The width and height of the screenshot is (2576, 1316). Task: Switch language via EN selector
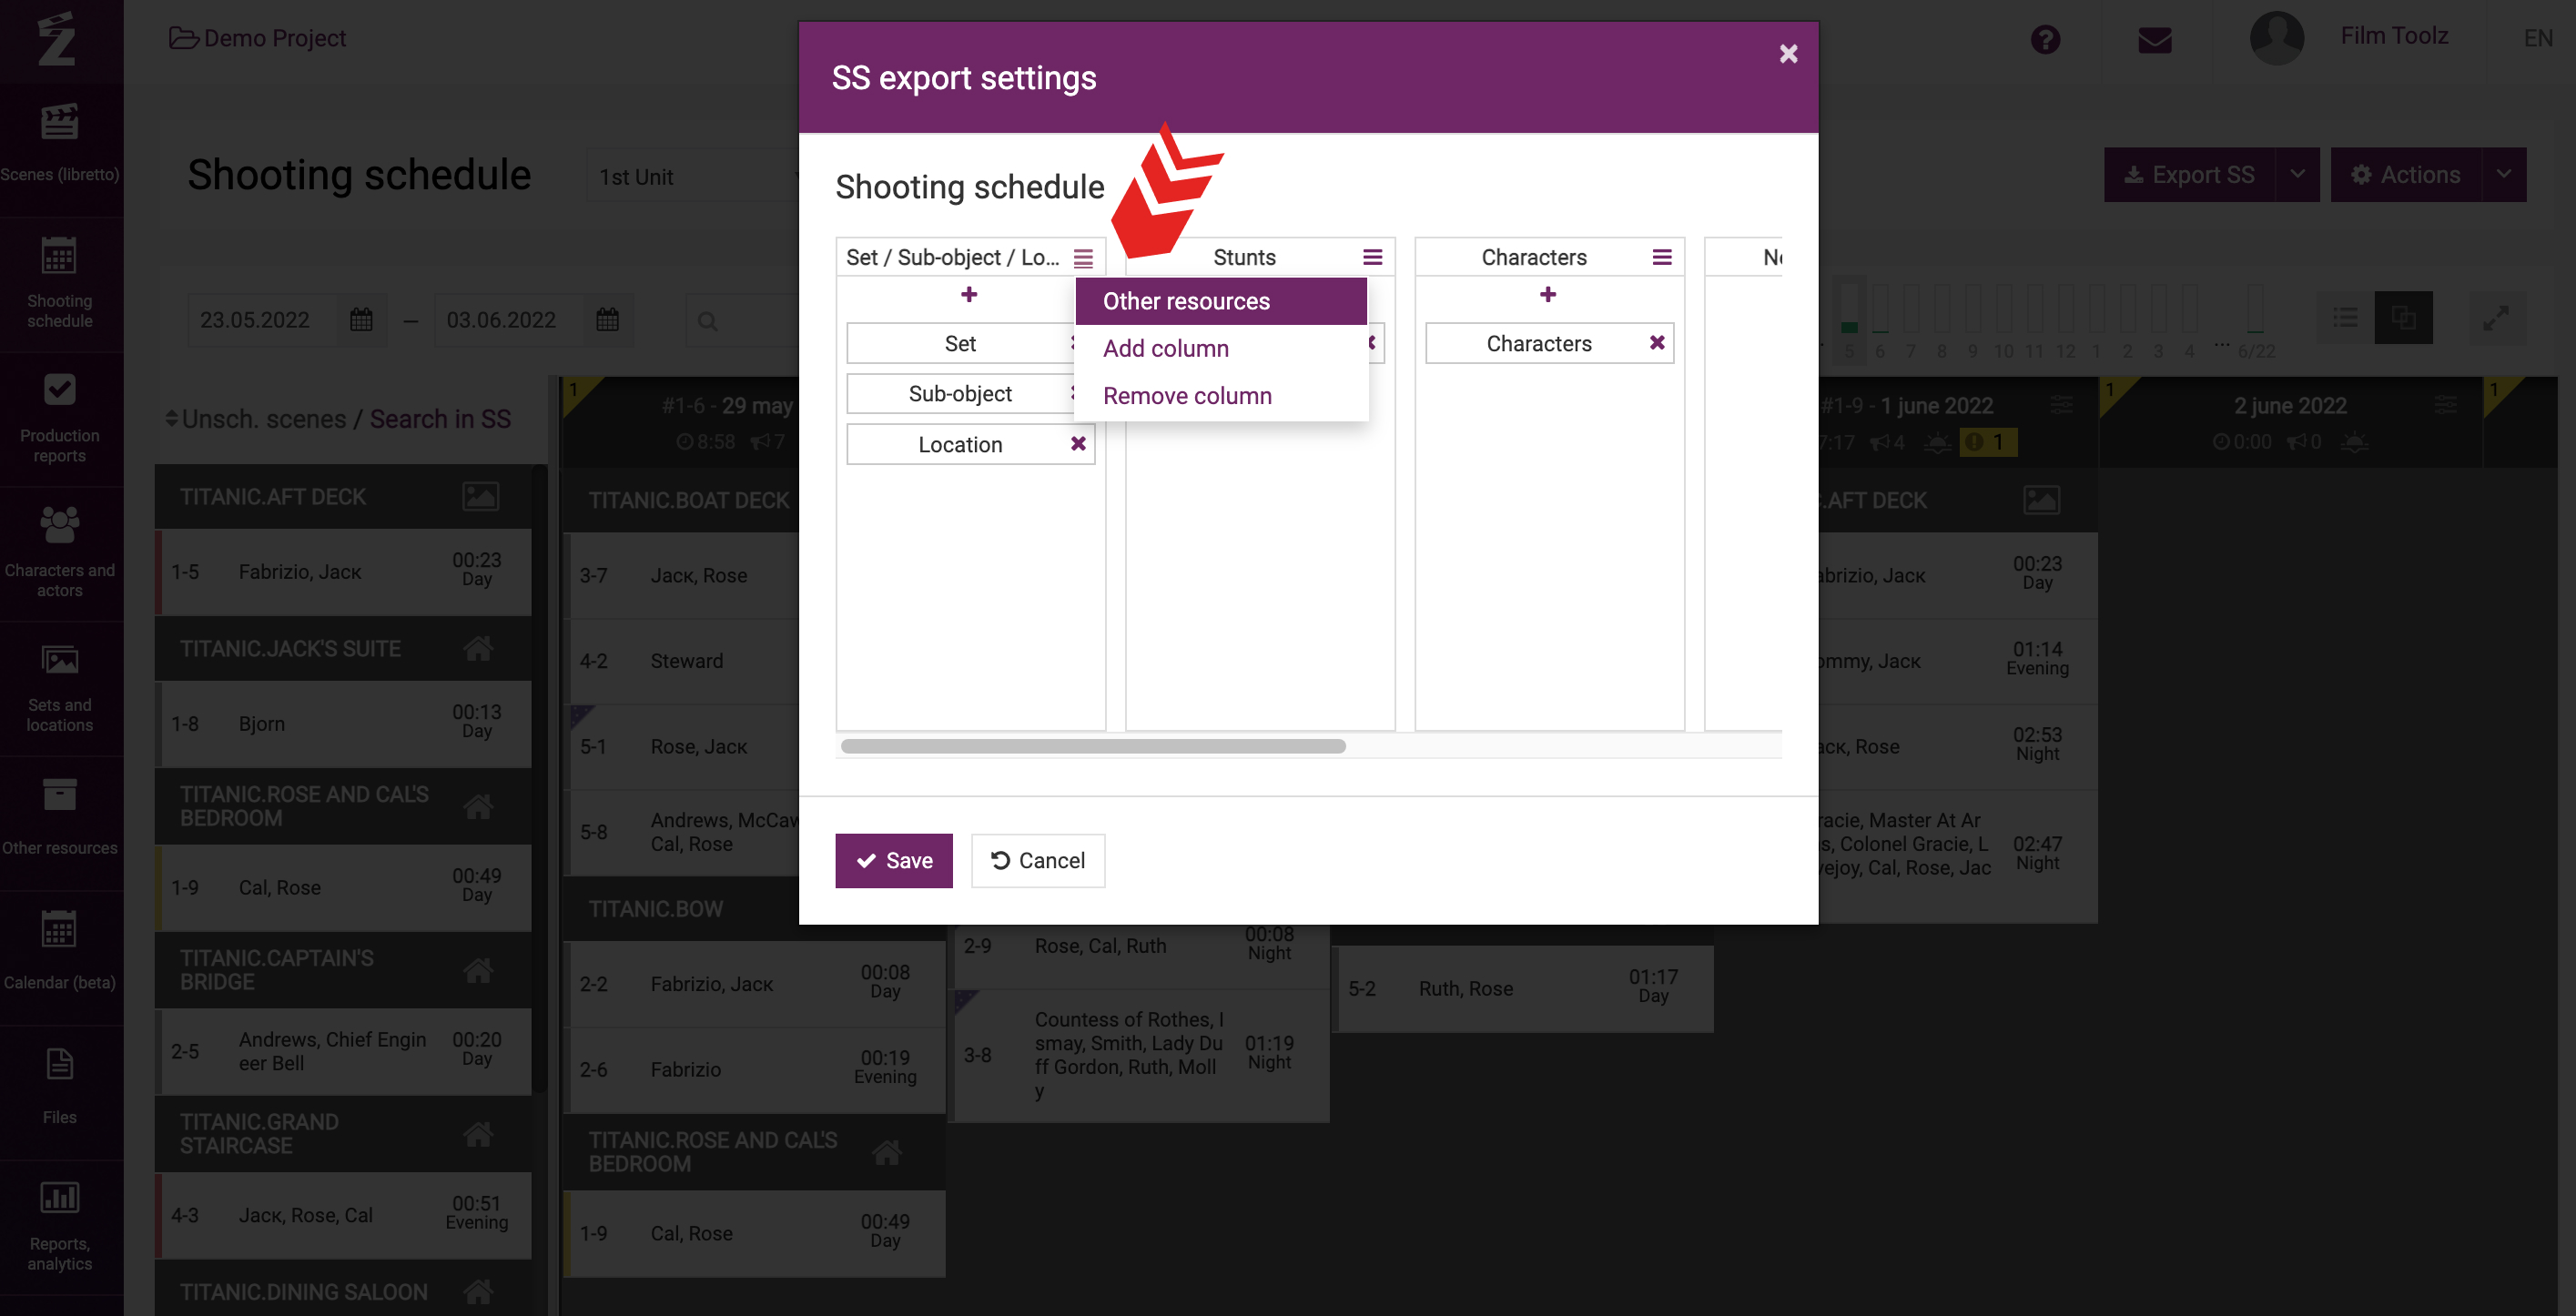pyautogui.click(x=2537, y=38)
